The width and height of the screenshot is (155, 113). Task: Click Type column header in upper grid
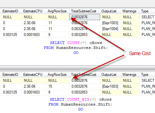tap(147, 11)
